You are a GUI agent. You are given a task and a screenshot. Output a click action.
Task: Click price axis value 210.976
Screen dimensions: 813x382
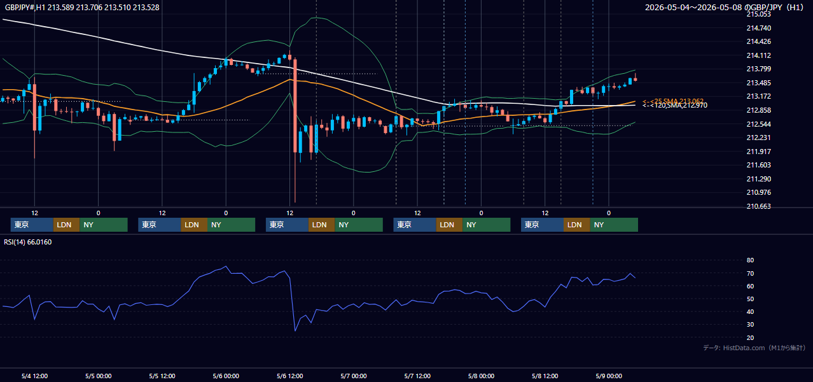[759, 192]
